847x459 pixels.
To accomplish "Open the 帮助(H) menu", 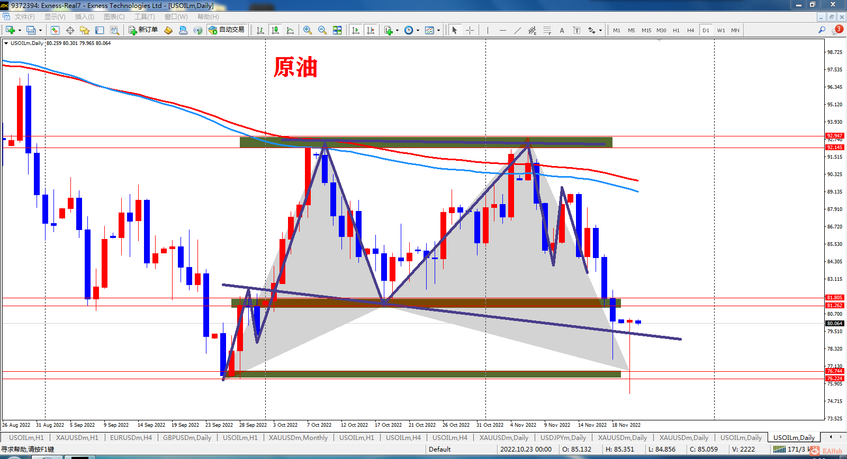I will pos(208,17).
